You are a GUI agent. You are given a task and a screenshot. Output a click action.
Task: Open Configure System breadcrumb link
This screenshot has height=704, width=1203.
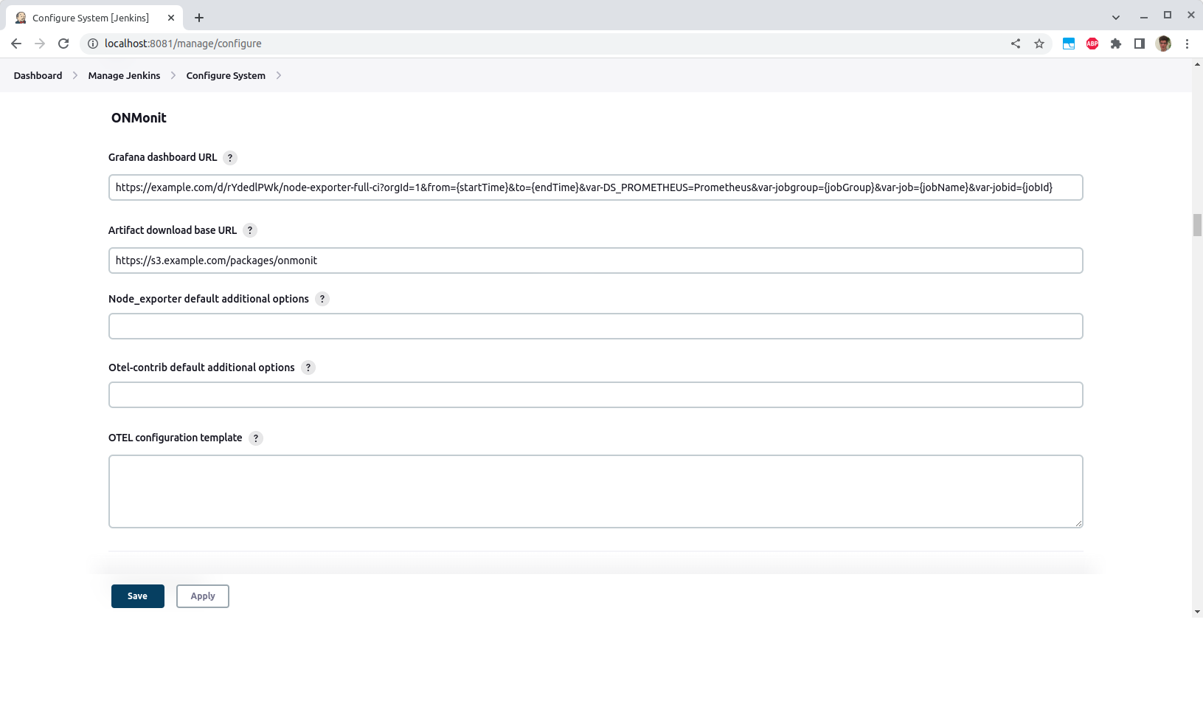coord(226,75)
